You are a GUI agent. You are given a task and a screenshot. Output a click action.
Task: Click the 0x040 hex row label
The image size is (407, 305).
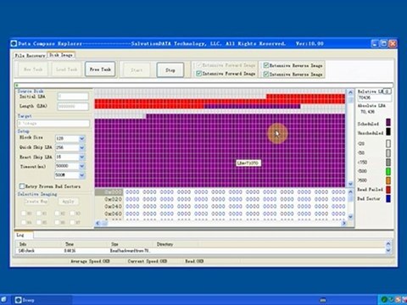(x=113, y=207)
